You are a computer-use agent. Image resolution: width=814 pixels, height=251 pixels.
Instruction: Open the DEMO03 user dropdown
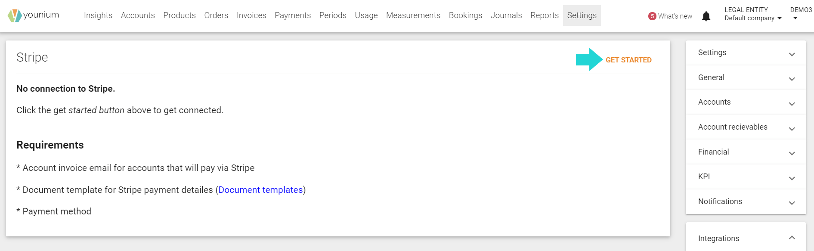pos(801,13)
